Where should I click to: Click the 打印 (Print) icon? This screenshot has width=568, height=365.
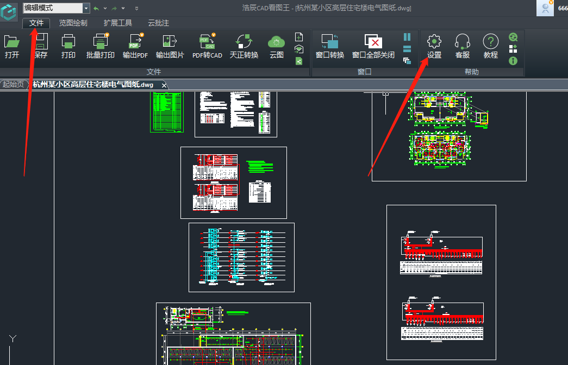click(68, 46)
